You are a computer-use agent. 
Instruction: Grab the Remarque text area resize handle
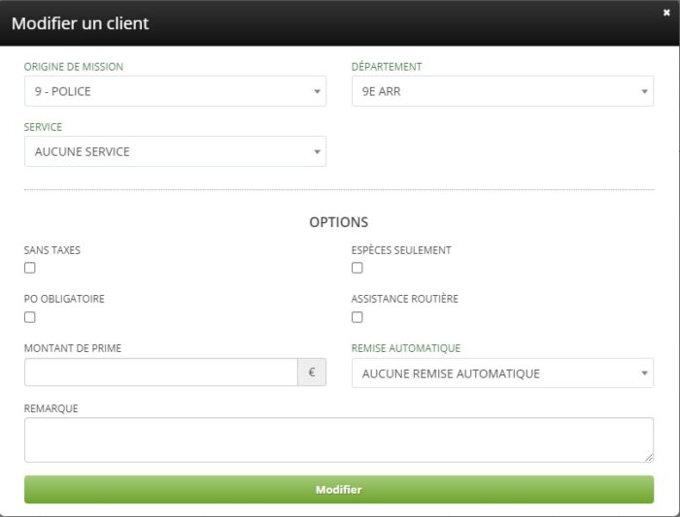(649, 458)
